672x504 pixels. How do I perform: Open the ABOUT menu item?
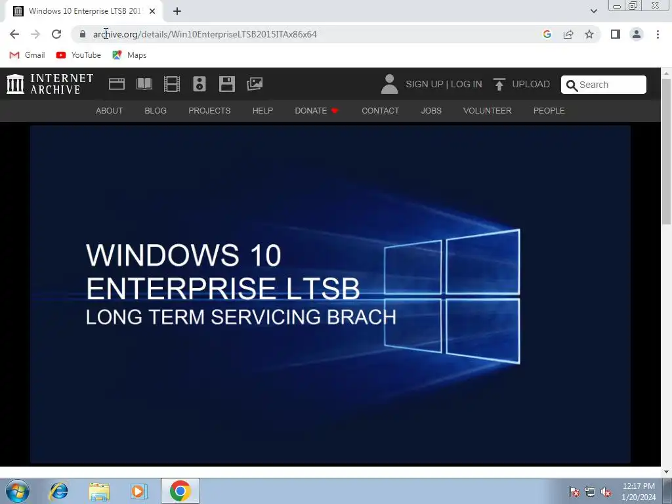110,110
